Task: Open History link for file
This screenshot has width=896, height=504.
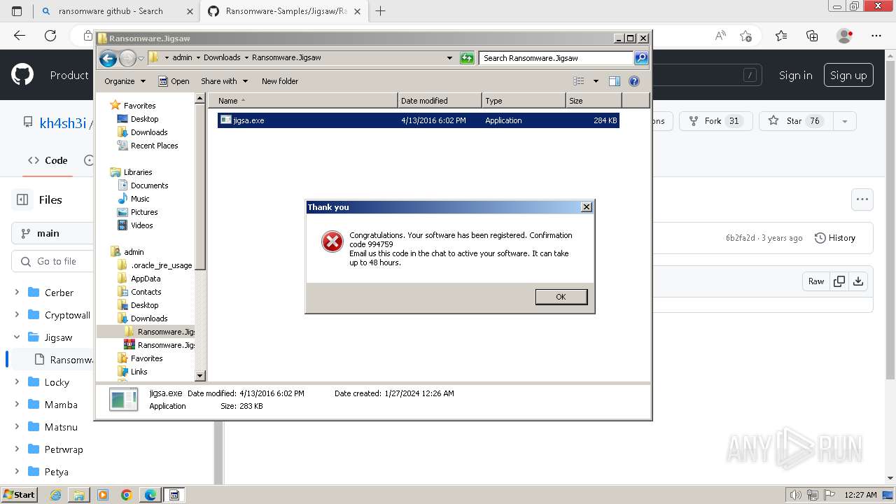Action: coord(835,238)
